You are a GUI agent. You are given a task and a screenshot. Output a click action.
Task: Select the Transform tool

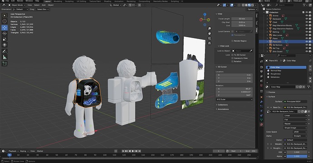[x=5, y=45]
